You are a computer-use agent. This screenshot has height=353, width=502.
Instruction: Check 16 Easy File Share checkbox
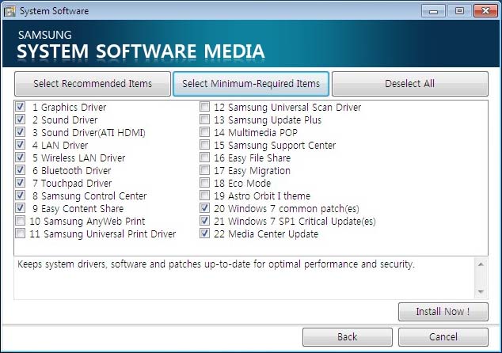tap(204, 158)
